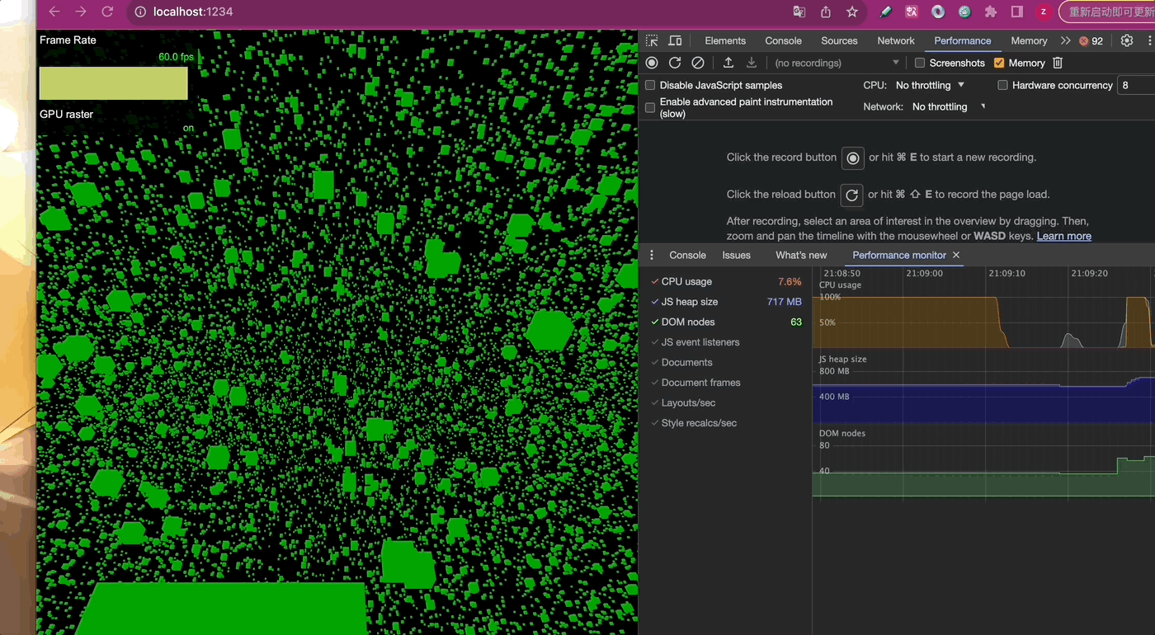Image resolution: width=1155 pixels, height=635 pixels.
Task: Open the highlighter pen extension
Action: tap(885, 12)
